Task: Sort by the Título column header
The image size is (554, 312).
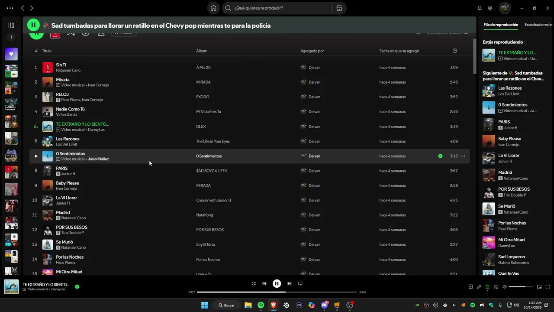Action: pos(46,51)
